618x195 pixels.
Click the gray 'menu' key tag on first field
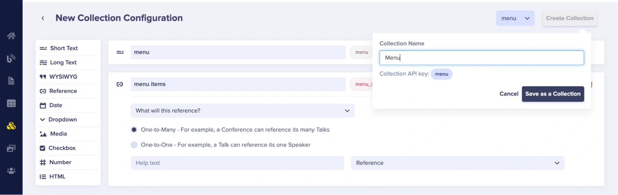(361, 52)
